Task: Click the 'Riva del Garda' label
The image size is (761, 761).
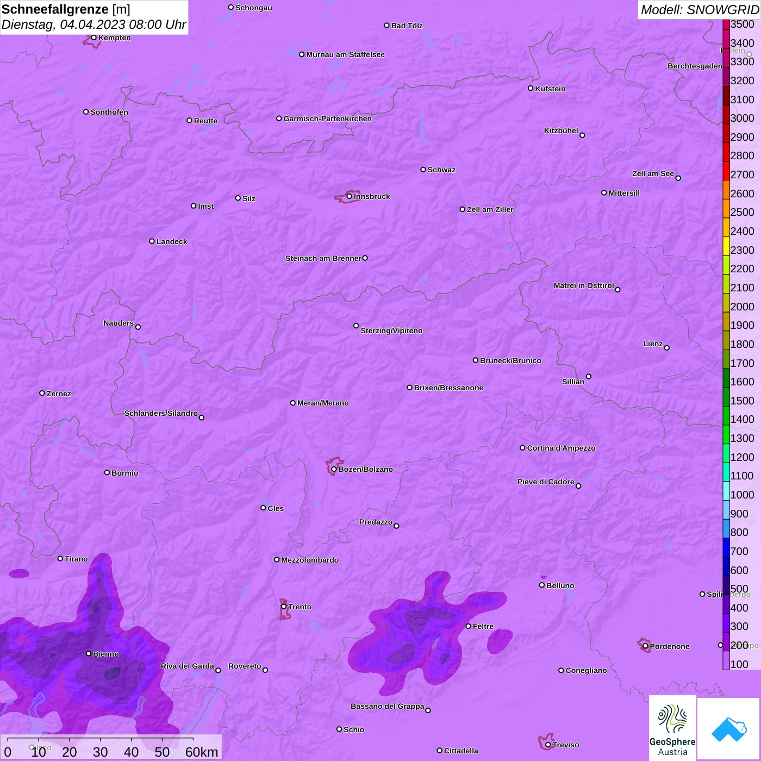Action: [x=188, y=666]
